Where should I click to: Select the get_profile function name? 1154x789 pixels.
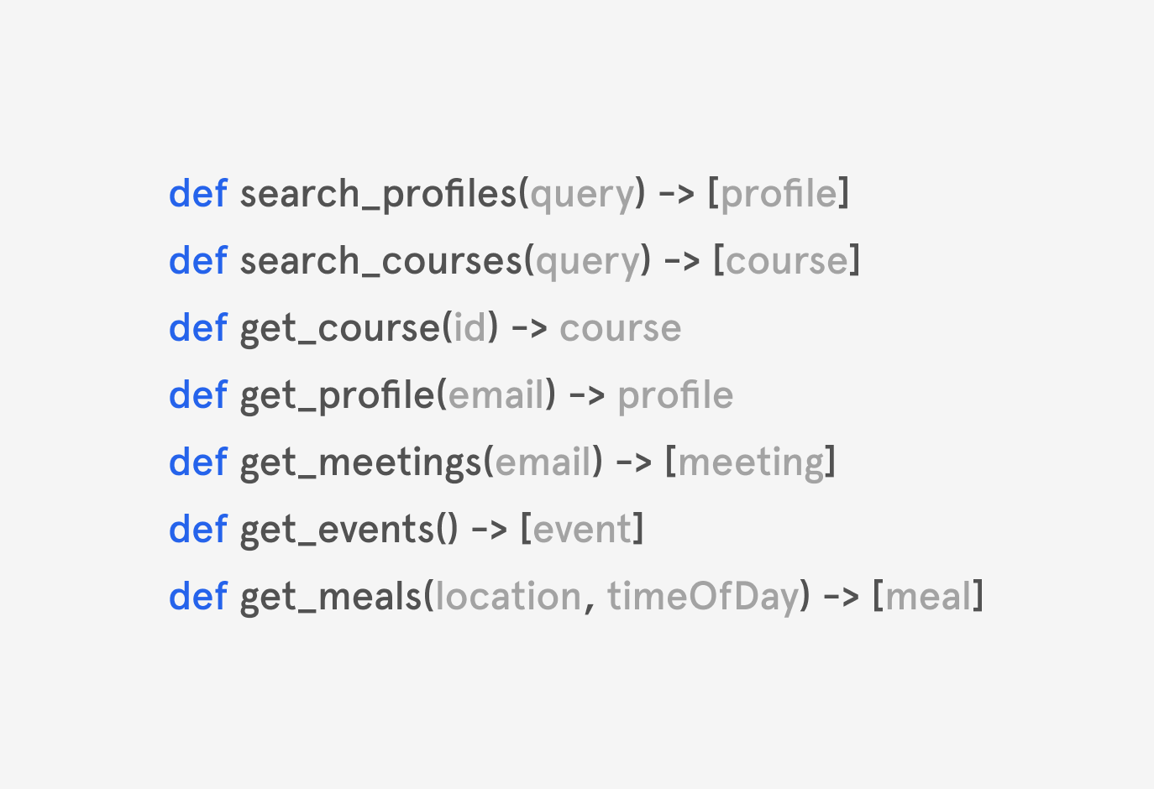pos(337,396)
